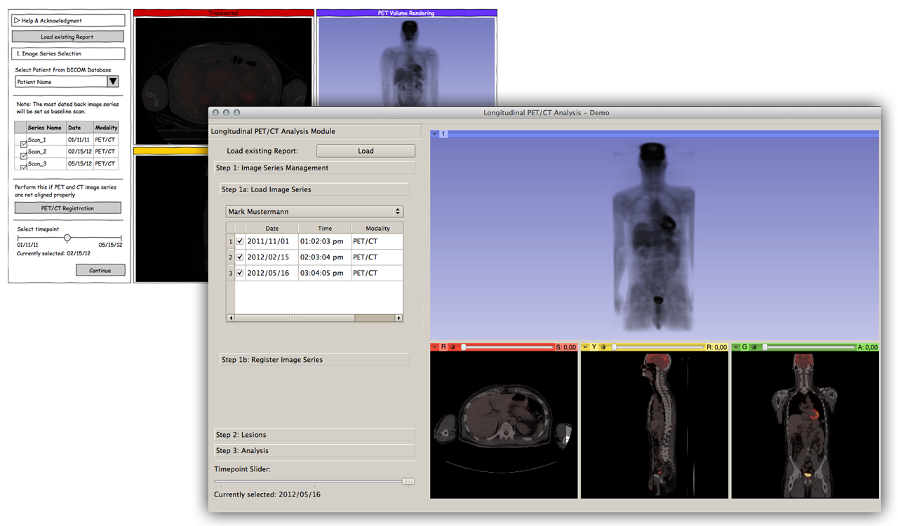Click the Timepoint Slider handle
898x526 pixels.
click(x=408, y=481)
